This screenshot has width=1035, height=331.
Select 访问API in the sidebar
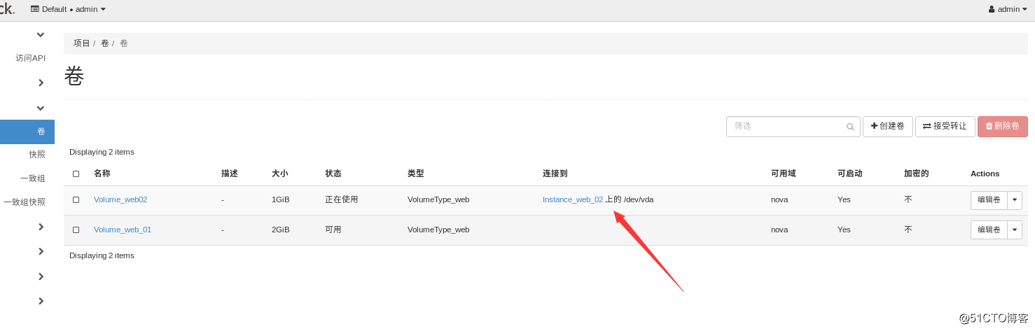click(x=30, y=58)
